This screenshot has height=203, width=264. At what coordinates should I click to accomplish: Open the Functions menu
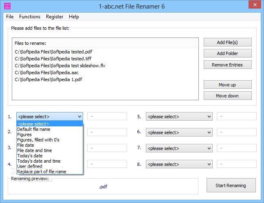tap(30, 17)
